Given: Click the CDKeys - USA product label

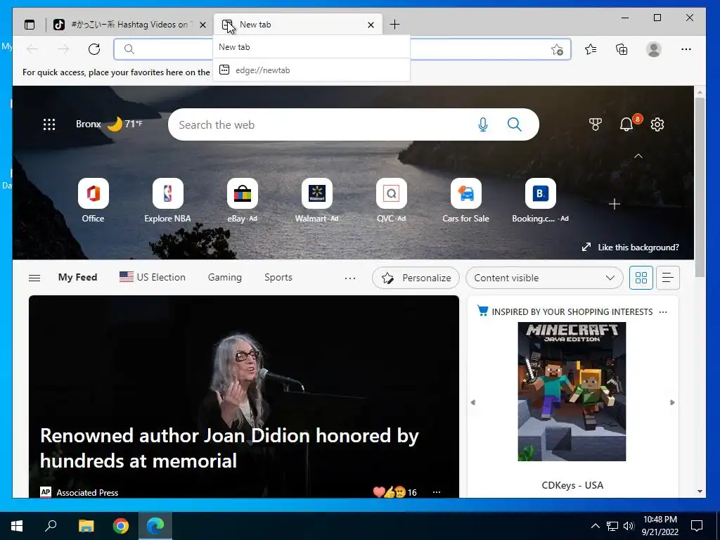Looking at the screenshot, I should (x=572, y=485).
